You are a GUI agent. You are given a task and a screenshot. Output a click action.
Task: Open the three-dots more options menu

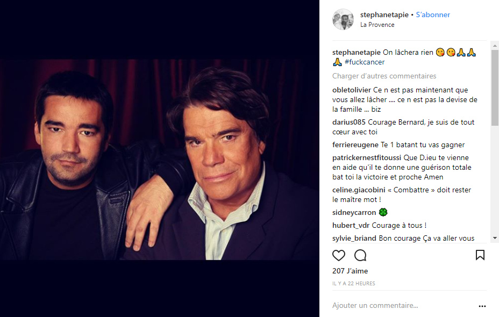[x=482, y=306]
